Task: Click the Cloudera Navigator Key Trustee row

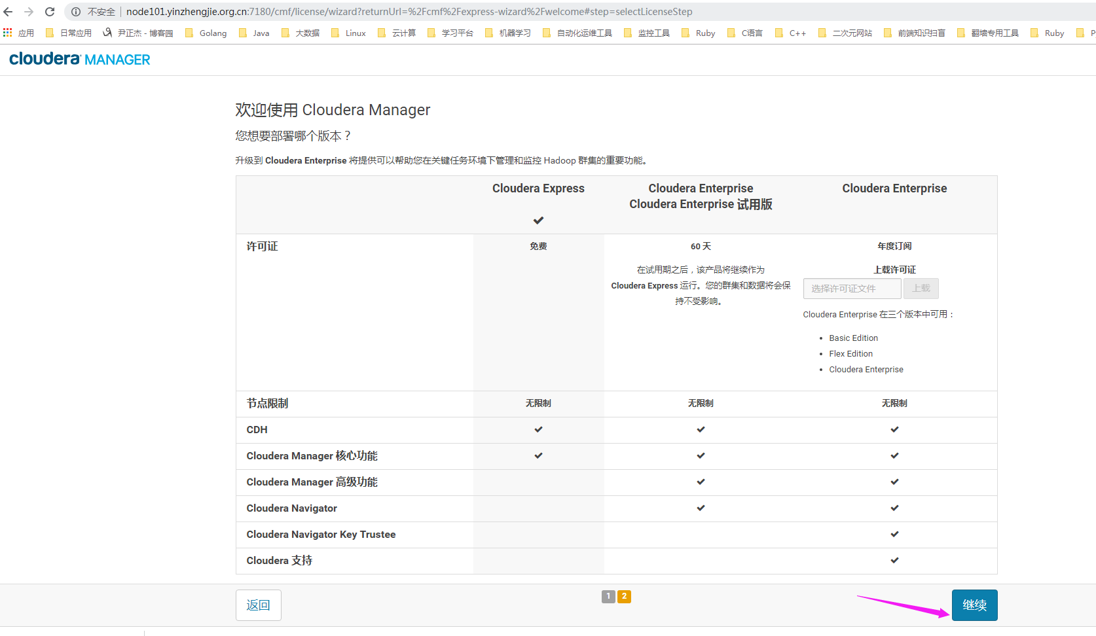Action: (616, 535)
